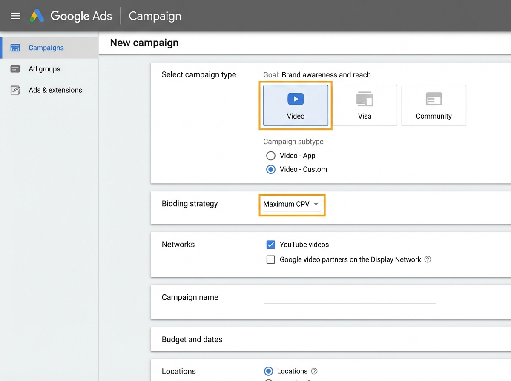Enable YouTube videos network
This screenshot has width=511, height=381.
[x=271, y=245]
